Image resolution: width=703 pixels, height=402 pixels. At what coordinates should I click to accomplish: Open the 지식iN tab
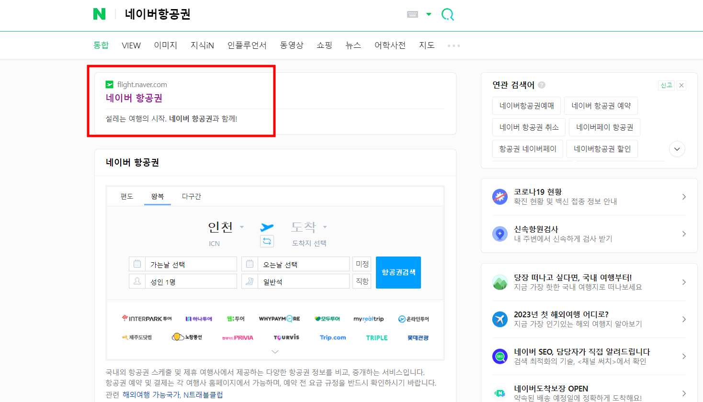(x=202, y=45)
